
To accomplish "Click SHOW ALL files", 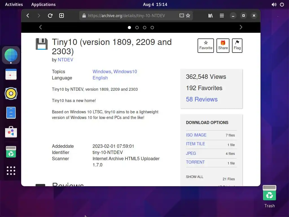I will click(194, 177).
